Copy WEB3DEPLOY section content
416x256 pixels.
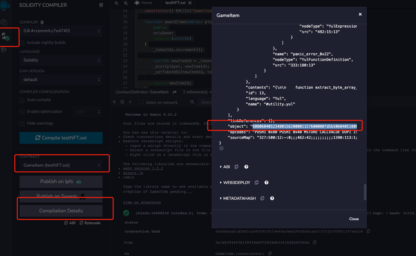257,182
